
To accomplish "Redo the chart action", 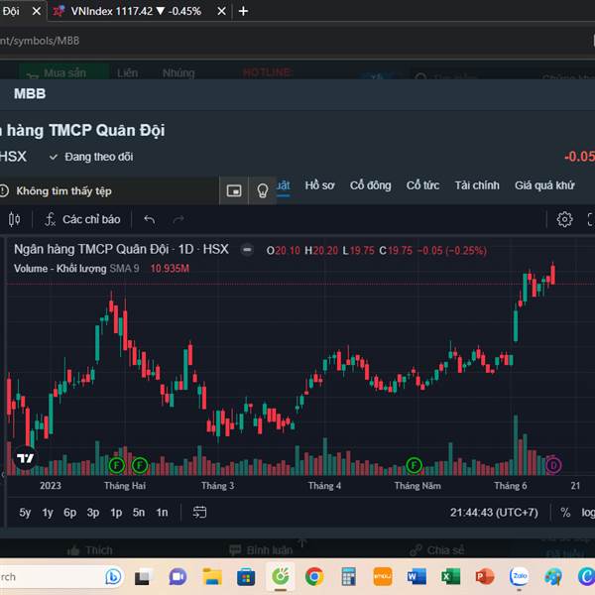I will [178, 219].
